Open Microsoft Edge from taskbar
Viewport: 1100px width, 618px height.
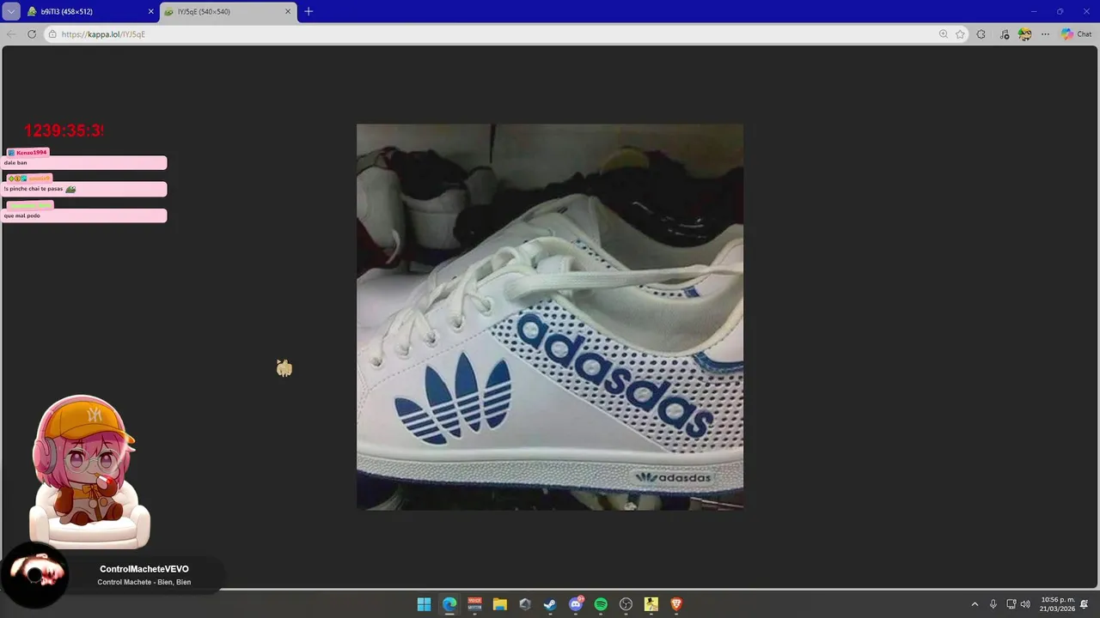pyautogui.click(x=449, y=604)
